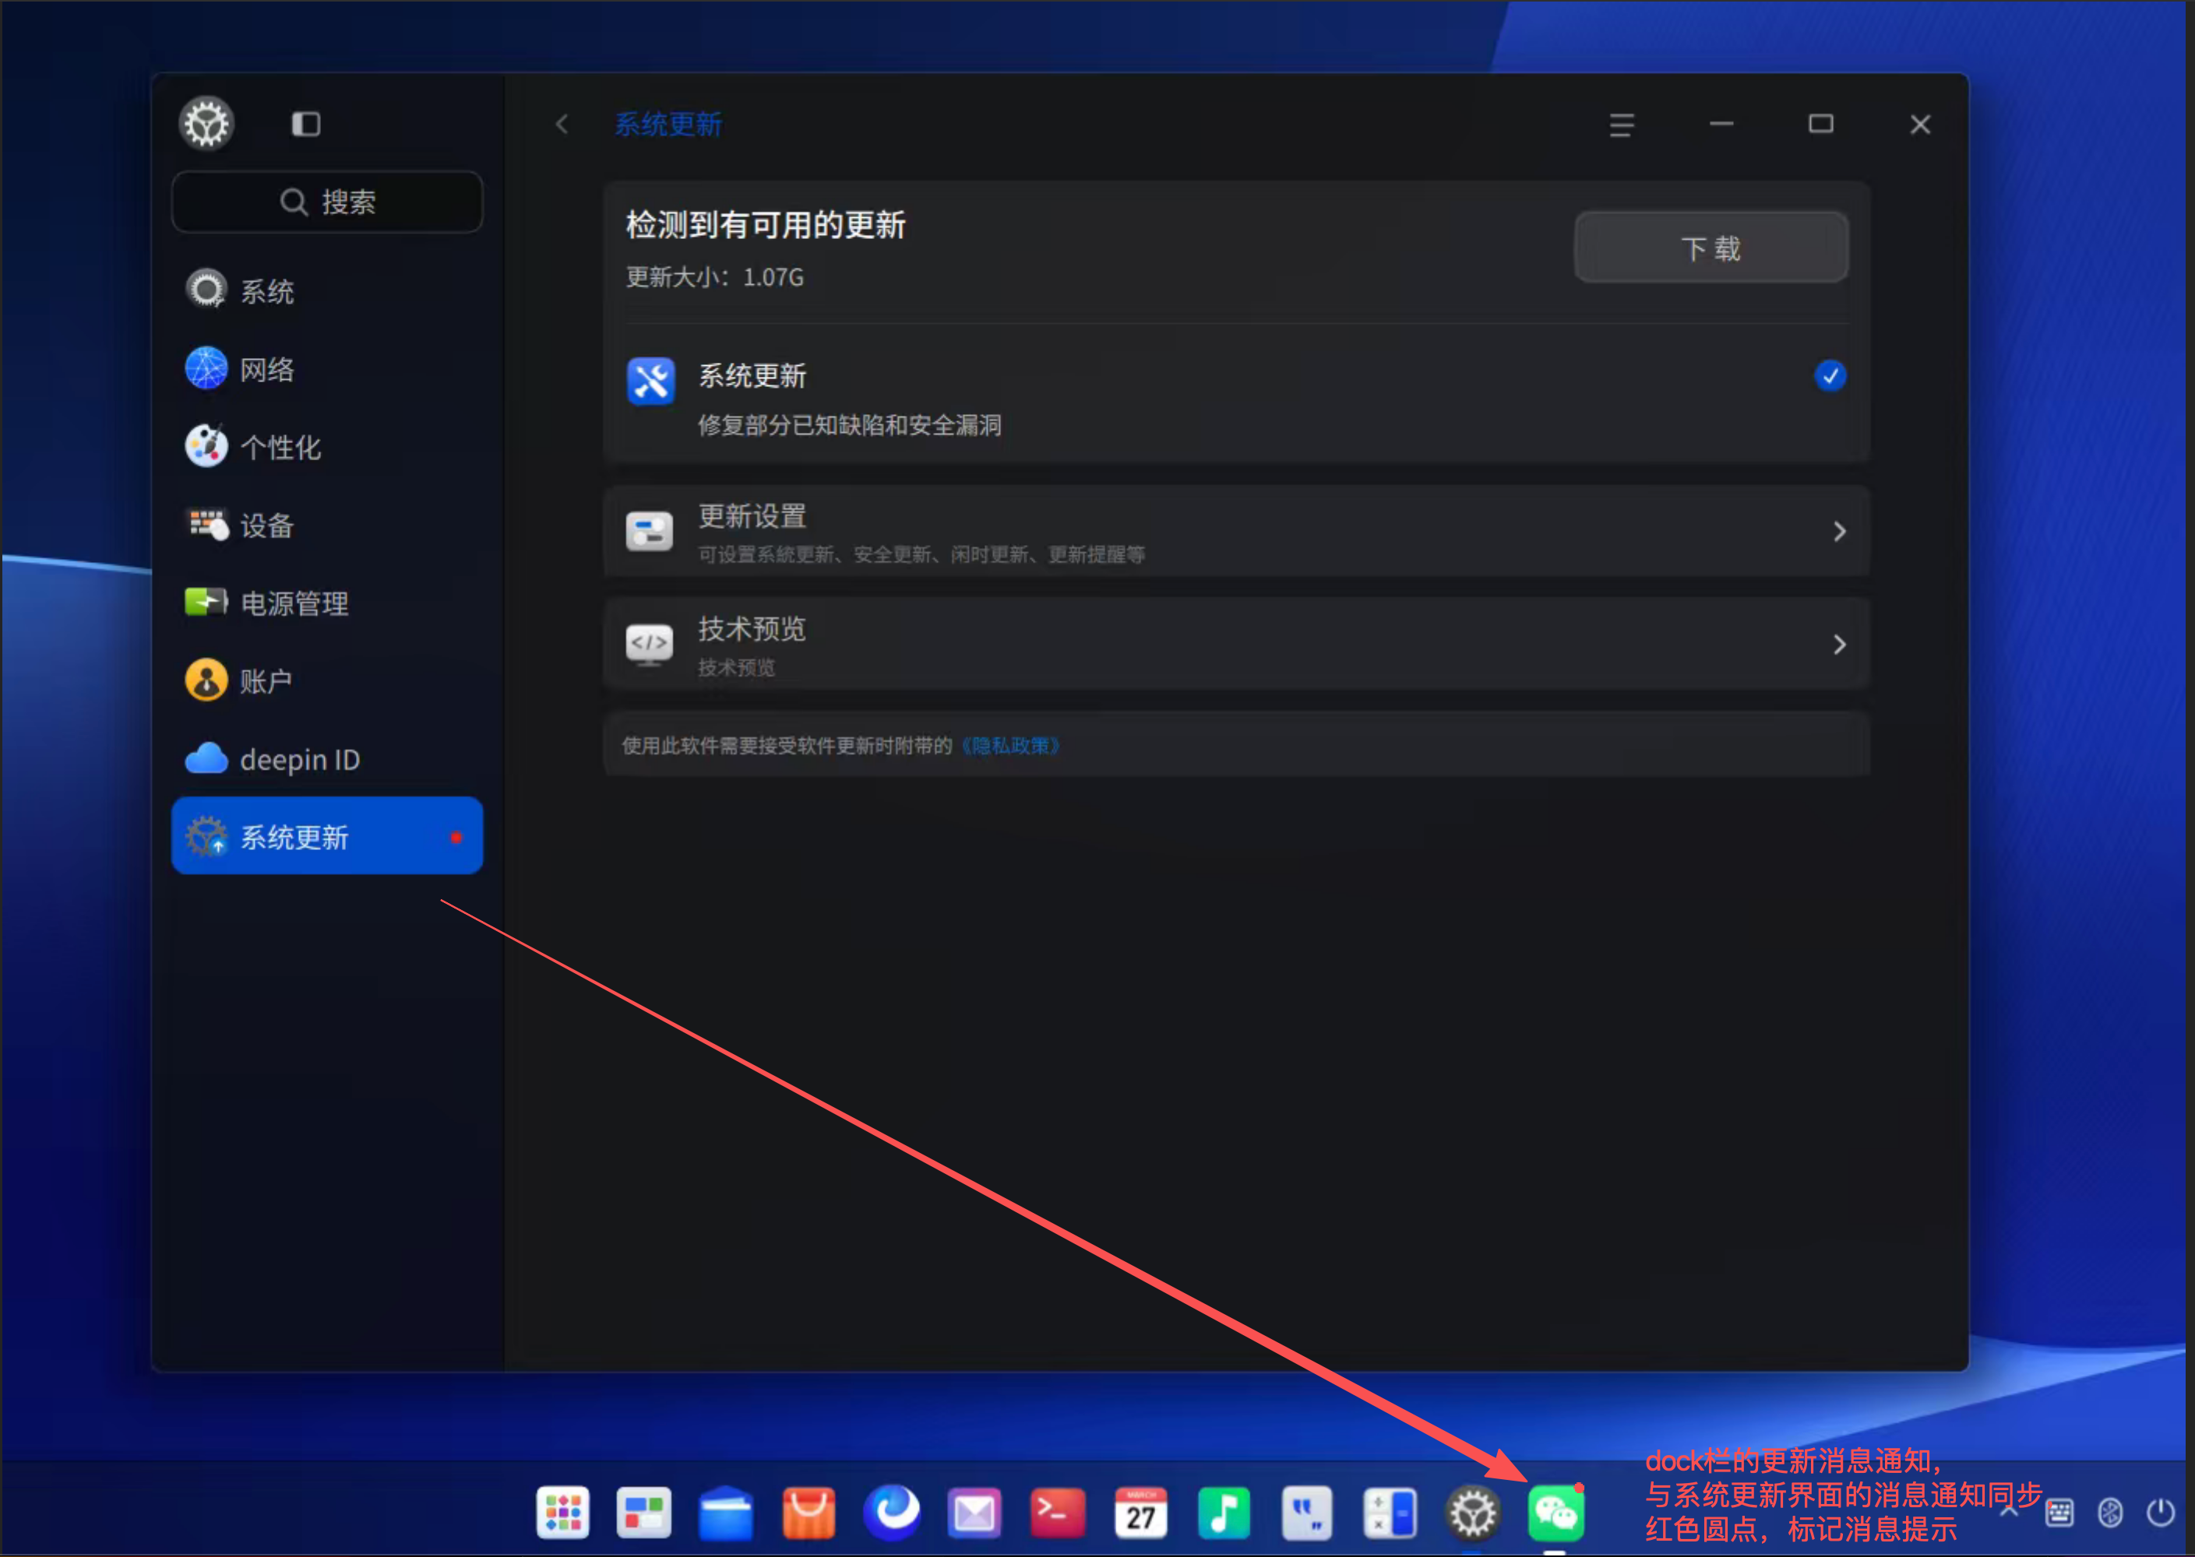Click the 更新大小: 1.07G text

(x=715, y=277)
